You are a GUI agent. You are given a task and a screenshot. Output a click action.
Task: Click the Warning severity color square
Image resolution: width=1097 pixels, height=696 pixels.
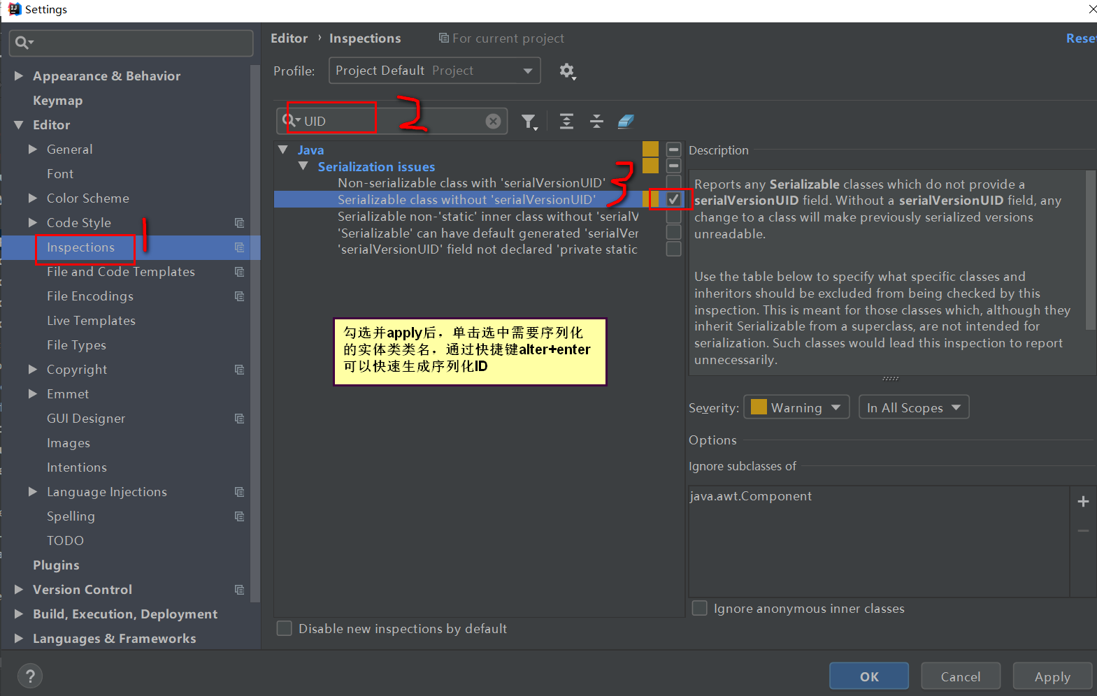[x=759, y=407]
